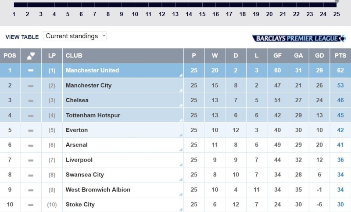Select matchweek 1 on the timeline

[14, 14]
